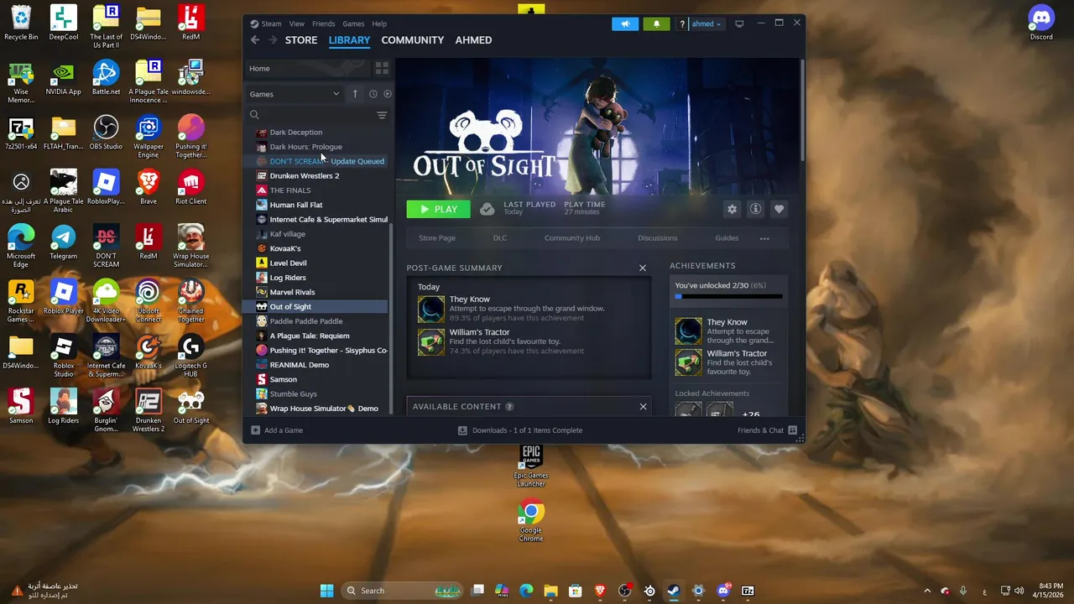Click the library search field
The image size is (1074, 604).
[x=316, y=115]
